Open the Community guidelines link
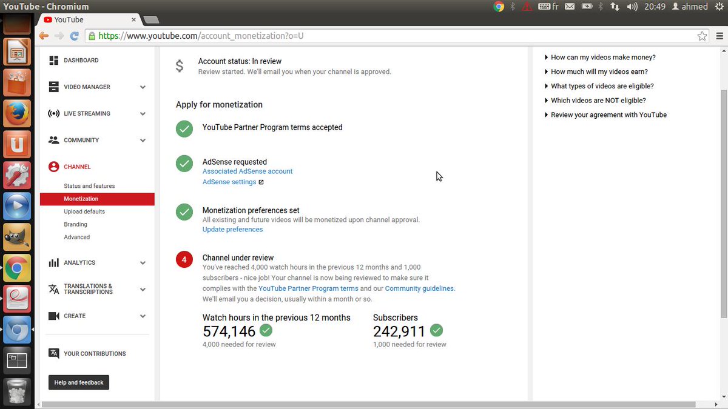The width and height of the screenshot is (728, 409). click(419, 288)
